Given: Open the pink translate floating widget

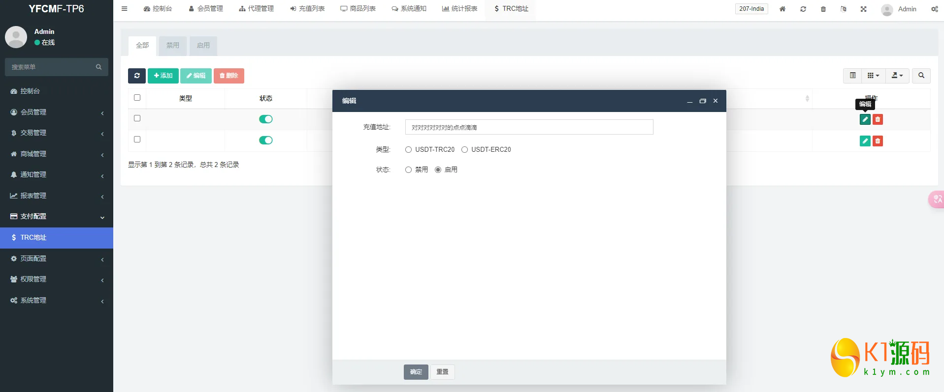Looking at the screenshot, I should [x=936, y=199].
